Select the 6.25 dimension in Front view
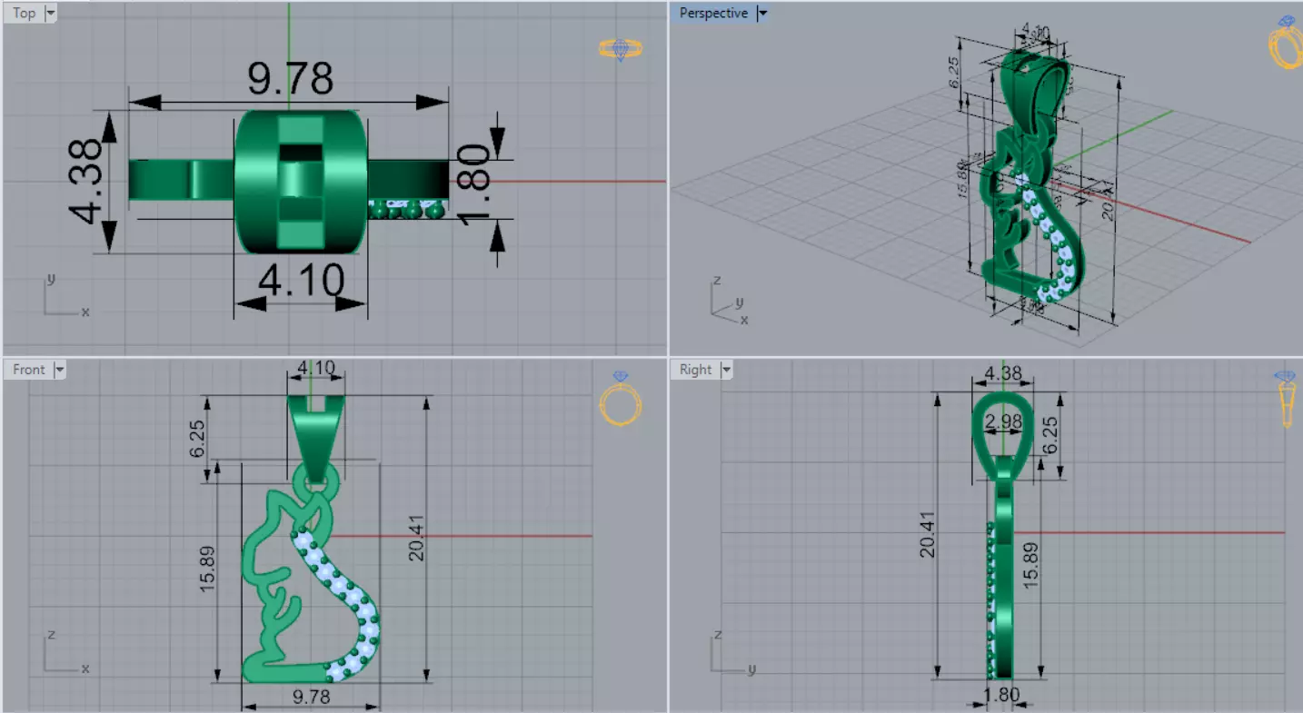Viewport: 1303px width, 713px height. pos(197,440)
